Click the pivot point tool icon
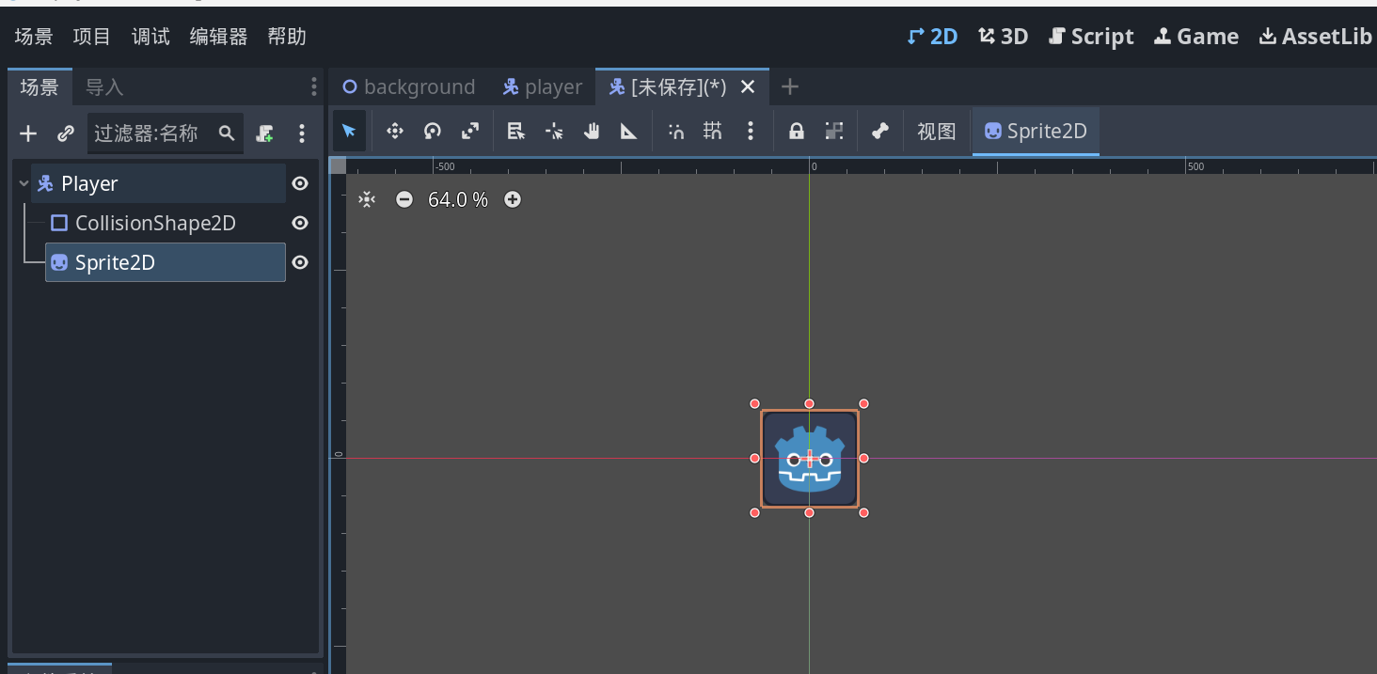1377x674 pixels. tap(554, 132)
